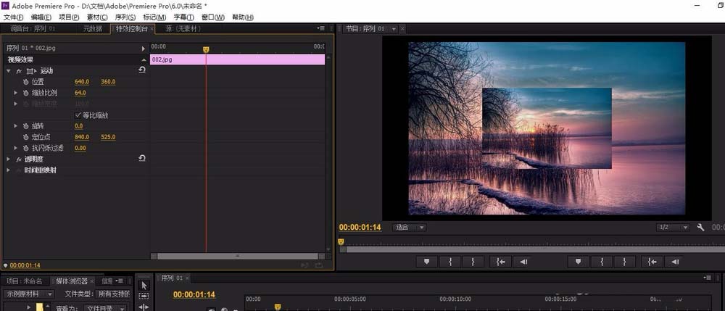The height and width of the screenshot is (311, 725).
Task: Click second Mark Out brace button
Action: 625,262
